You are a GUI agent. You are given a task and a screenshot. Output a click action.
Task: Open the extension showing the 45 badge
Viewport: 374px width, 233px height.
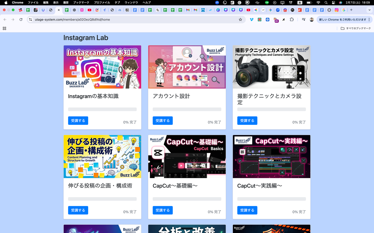pos(276,20)
